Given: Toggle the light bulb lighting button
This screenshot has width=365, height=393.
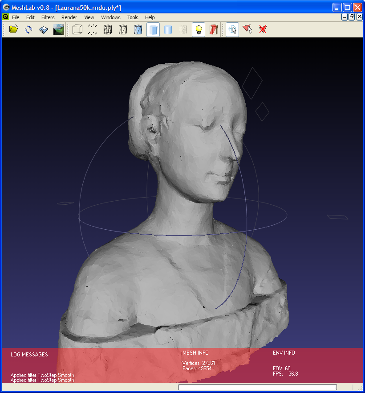Looking at the screenshot, I should click(199, 30).
